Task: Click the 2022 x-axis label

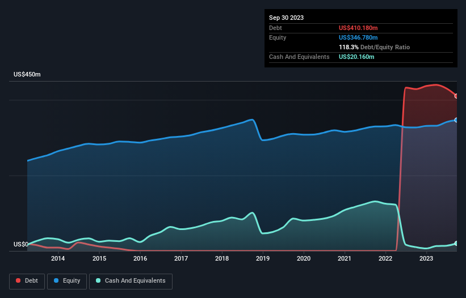Action: click(385, 258)
